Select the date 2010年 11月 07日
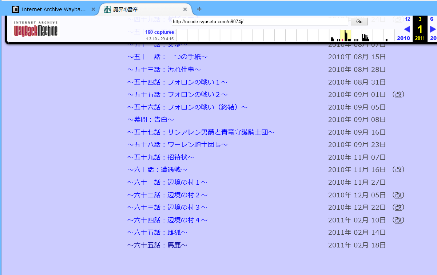 tap(357, 157)
